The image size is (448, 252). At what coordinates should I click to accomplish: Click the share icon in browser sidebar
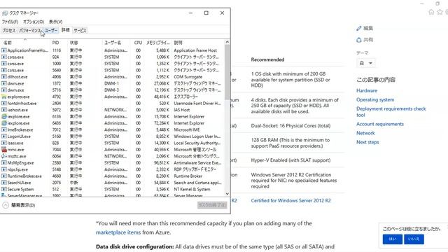pos(359,40)
